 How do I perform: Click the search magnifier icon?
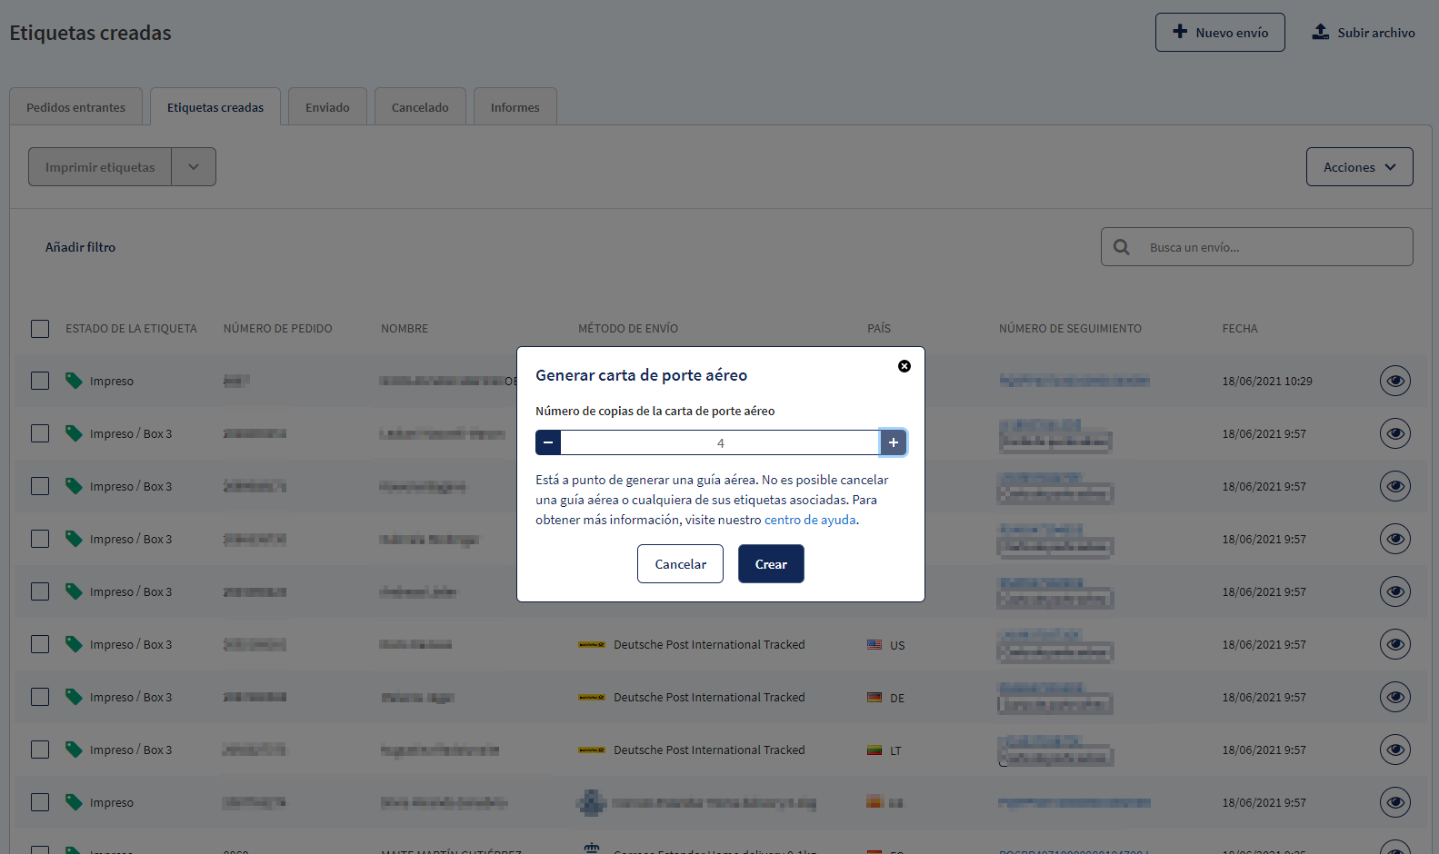click(x=1122, y=247)
